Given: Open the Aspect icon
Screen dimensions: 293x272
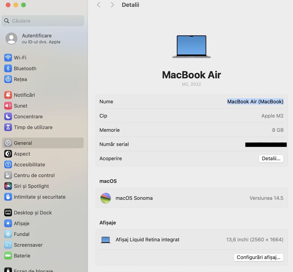Looking at the screenshot, I should [8, 154].
